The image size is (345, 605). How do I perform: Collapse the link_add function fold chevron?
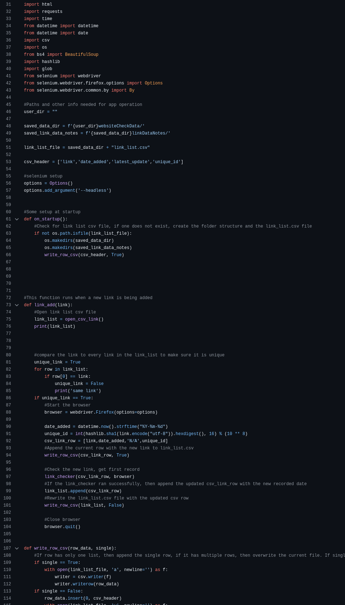click(17, 305)
